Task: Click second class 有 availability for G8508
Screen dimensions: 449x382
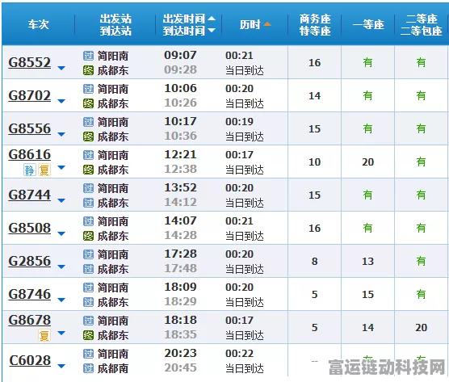Action: coord(421,228)
